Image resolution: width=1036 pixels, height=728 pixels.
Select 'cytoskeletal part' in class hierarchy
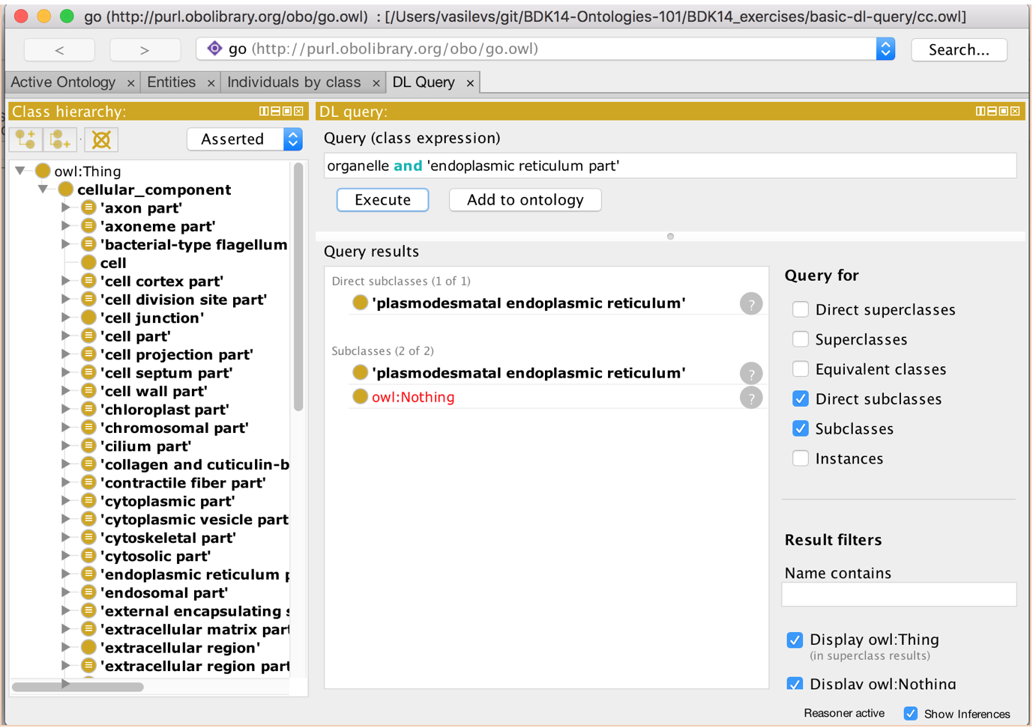(168, 538)
